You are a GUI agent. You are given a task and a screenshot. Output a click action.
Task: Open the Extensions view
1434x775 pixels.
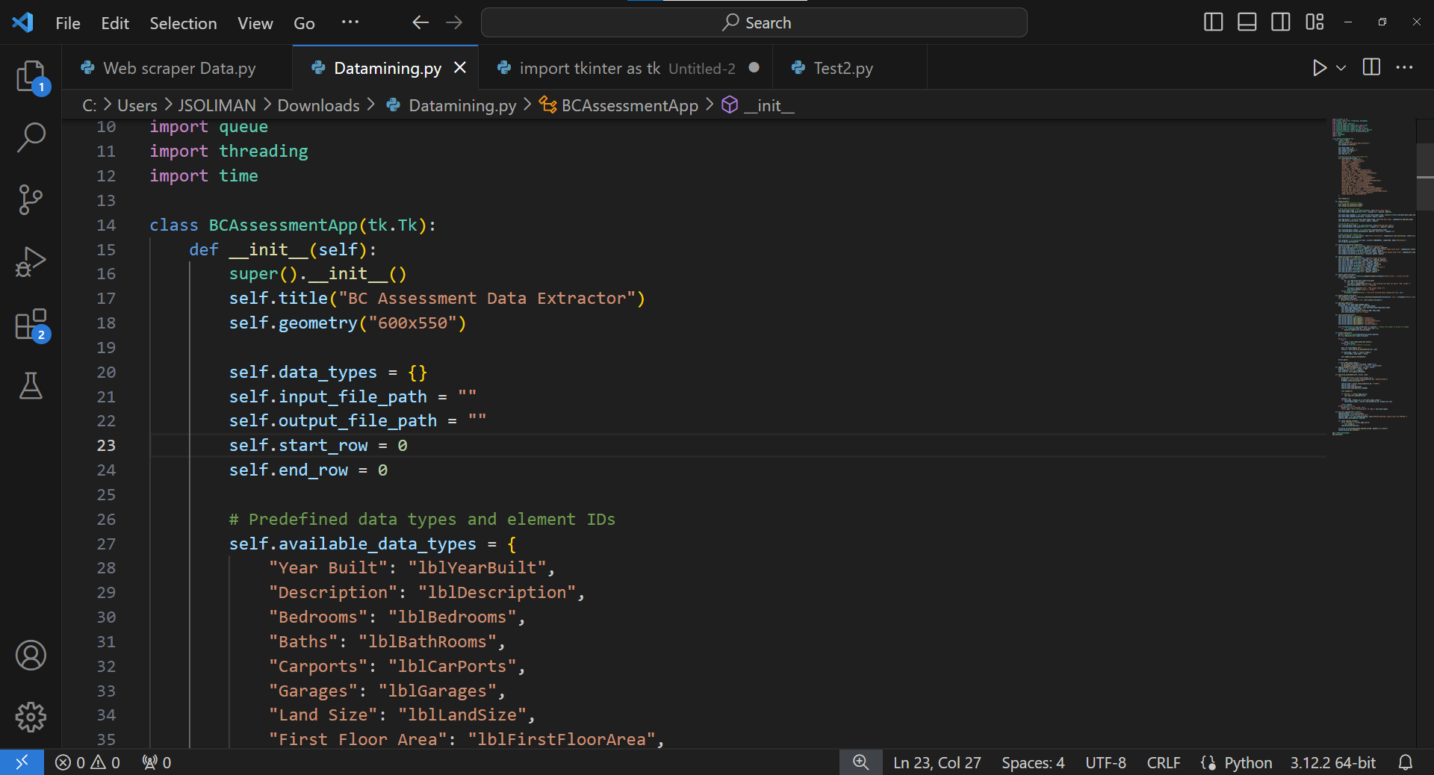point(31,325)
